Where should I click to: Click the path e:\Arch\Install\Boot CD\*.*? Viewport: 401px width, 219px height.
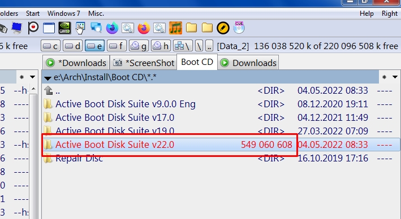tap(105, 77)
